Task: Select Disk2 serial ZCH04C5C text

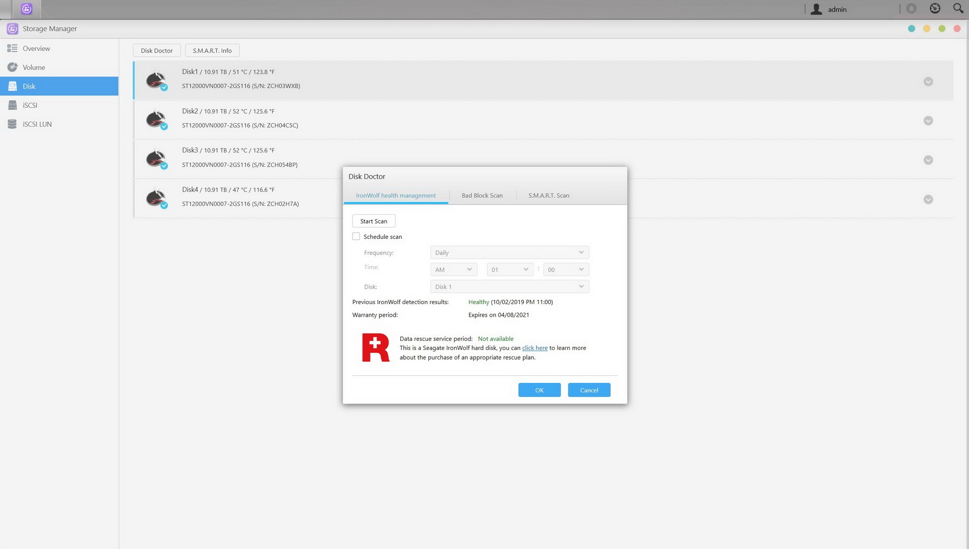Action: tap(240, 125)
